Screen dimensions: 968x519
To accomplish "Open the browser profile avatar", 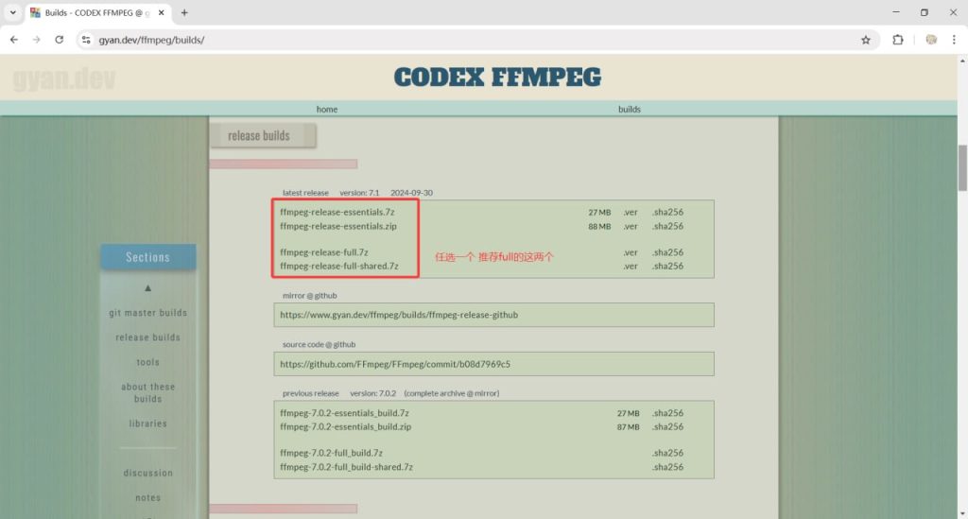I will [931, 40].
